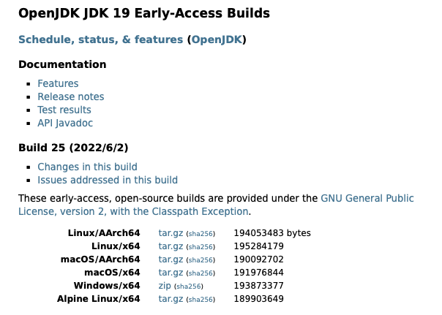Viewport: 442px width, 315px height.
Task: Open the Features documentation link
Action: tap(58, 83)
